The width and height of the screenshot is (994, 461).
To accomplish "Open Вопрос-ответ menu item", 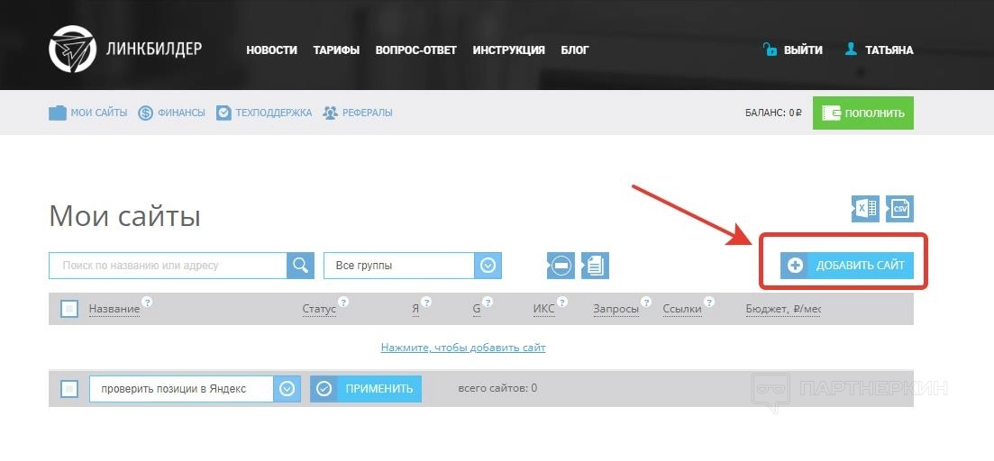I will tap(415, 50).
